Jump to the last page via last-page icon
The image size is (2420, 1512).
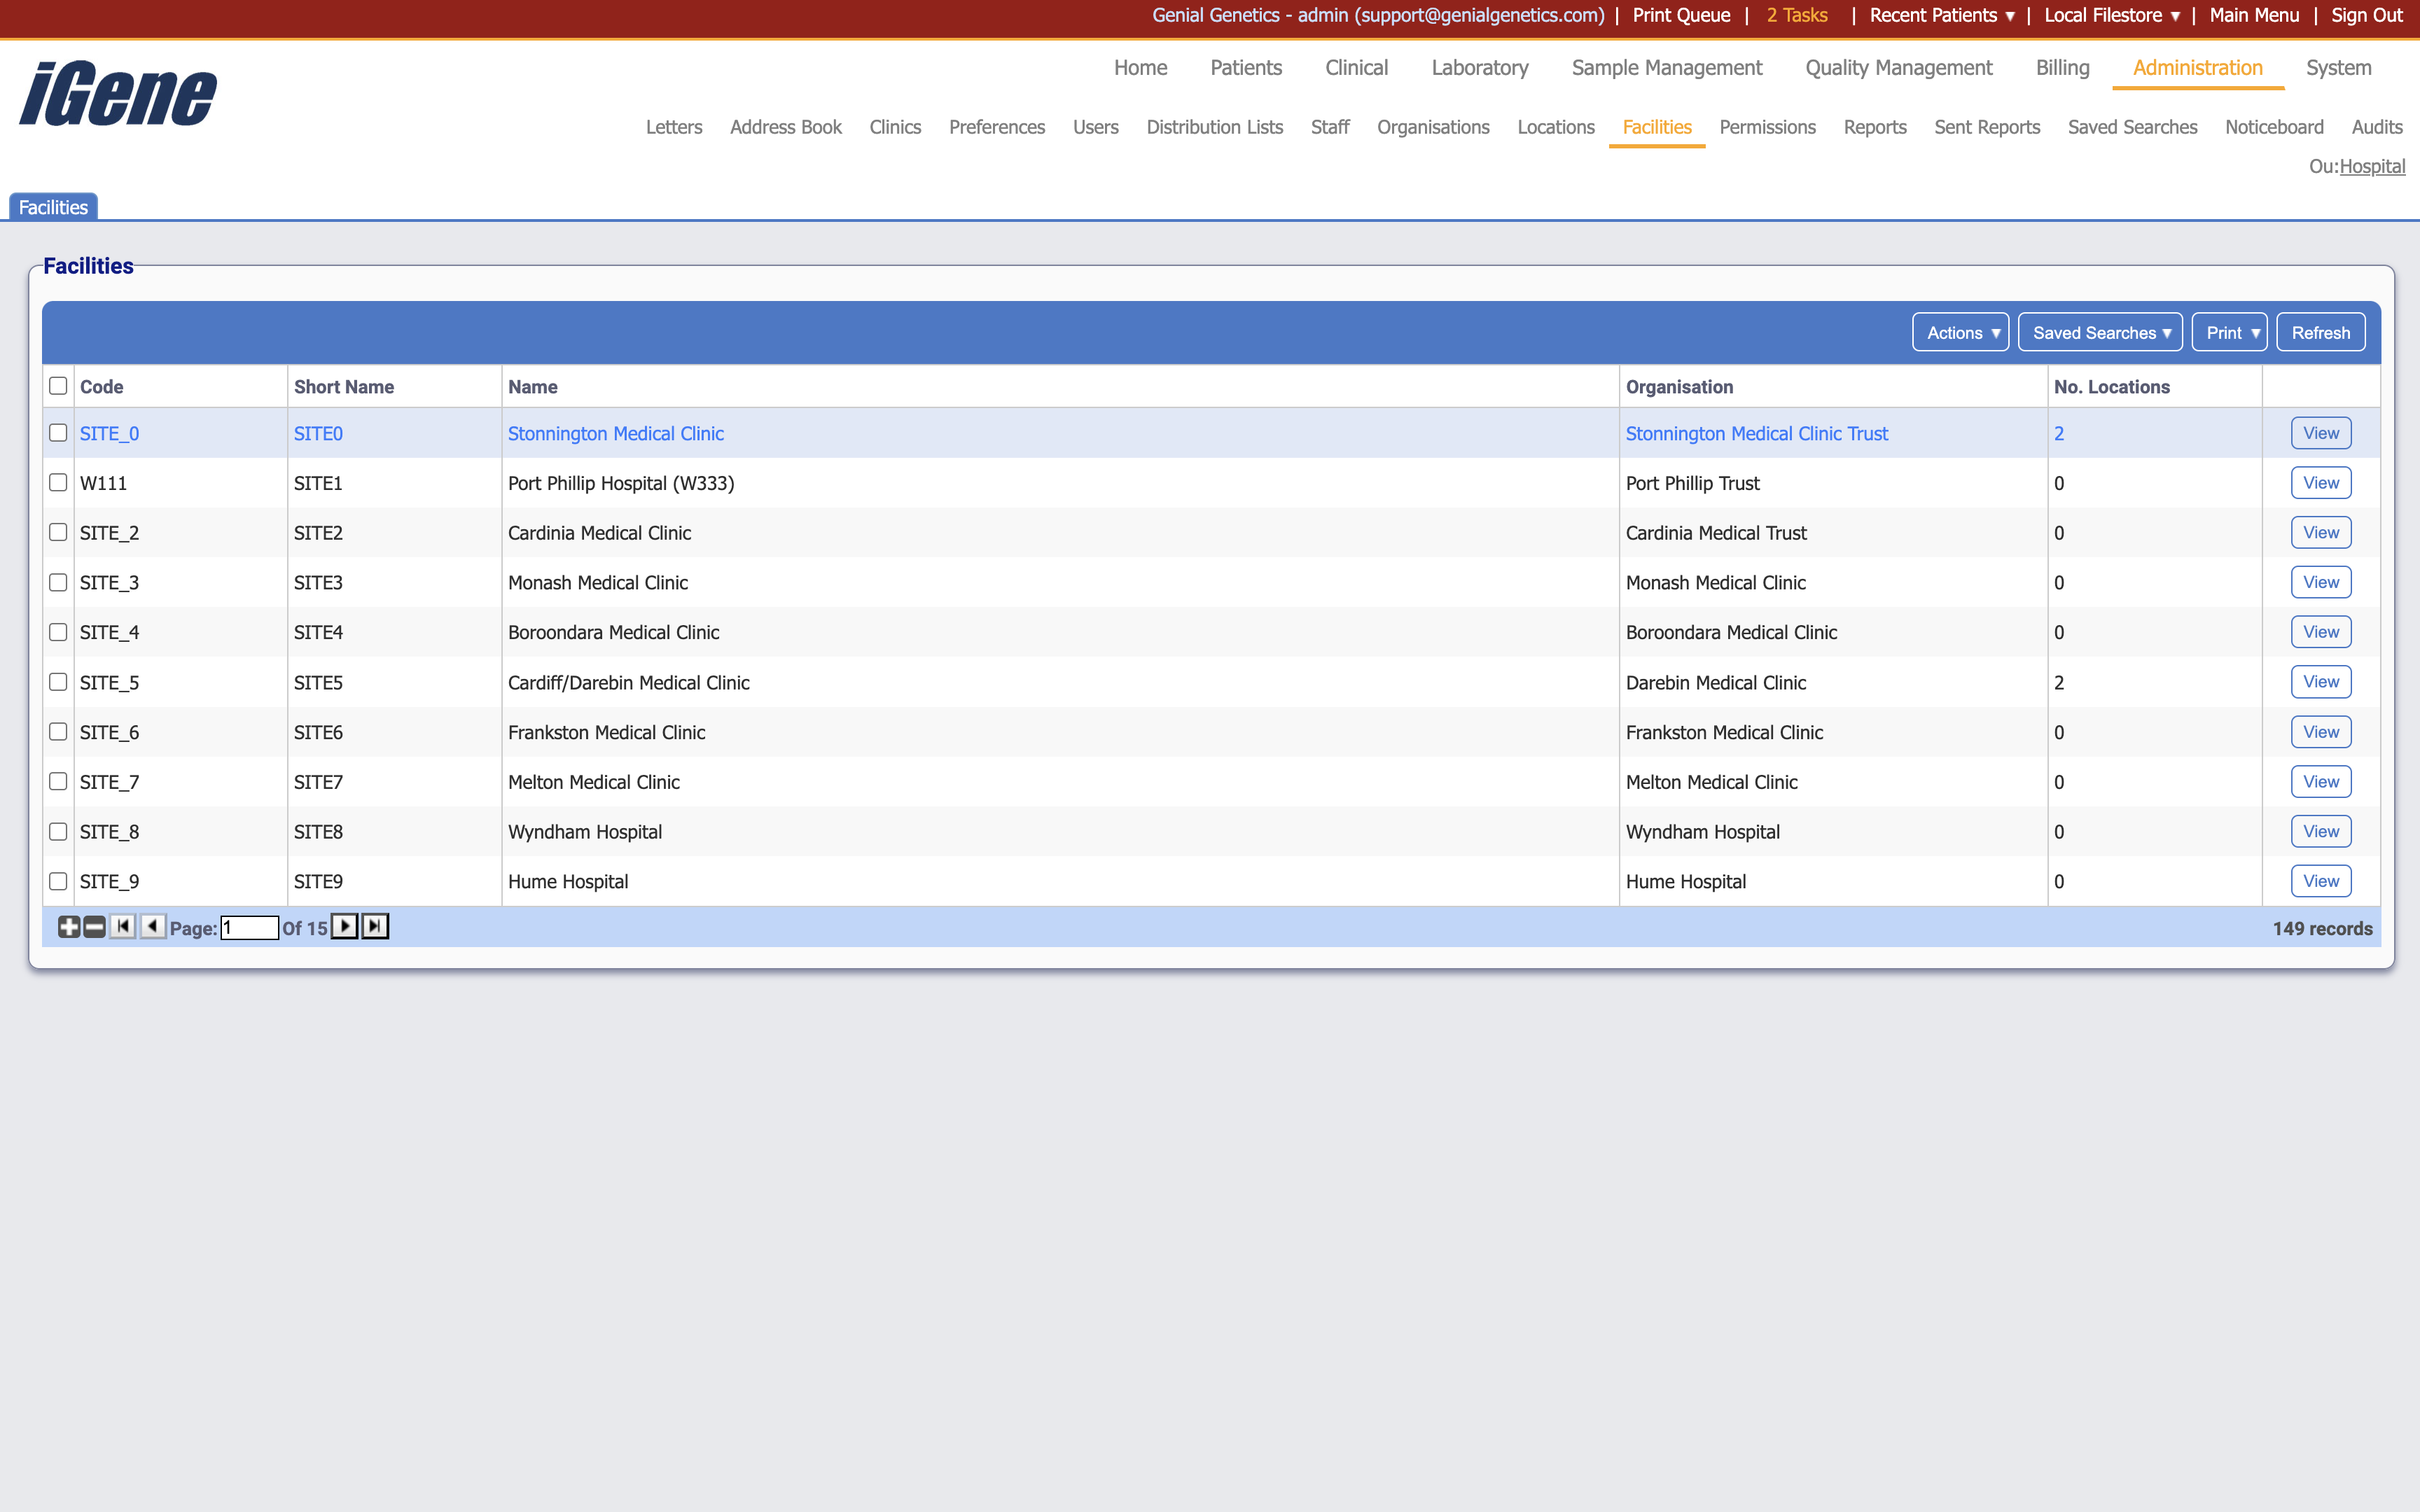point(375,926)
